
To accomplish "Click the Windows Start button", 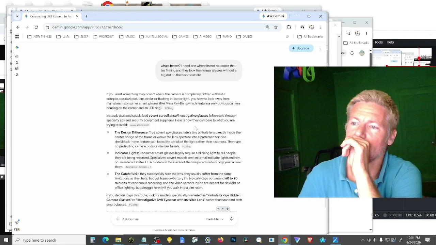I will 6,240.
